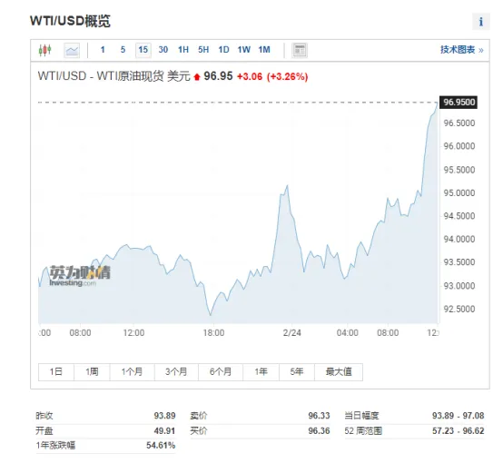The image size is (503, 473).
Task: Show 1日 time range
Action: click(x=56, y=371)
